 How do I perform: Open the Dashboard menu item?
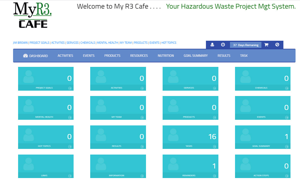tap(35, 56)
